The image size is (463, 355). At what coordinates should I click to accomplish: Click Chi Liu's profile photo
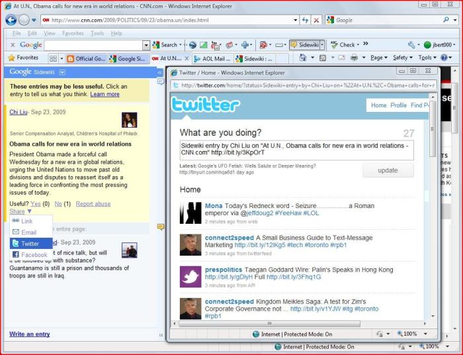coord(130,120)
